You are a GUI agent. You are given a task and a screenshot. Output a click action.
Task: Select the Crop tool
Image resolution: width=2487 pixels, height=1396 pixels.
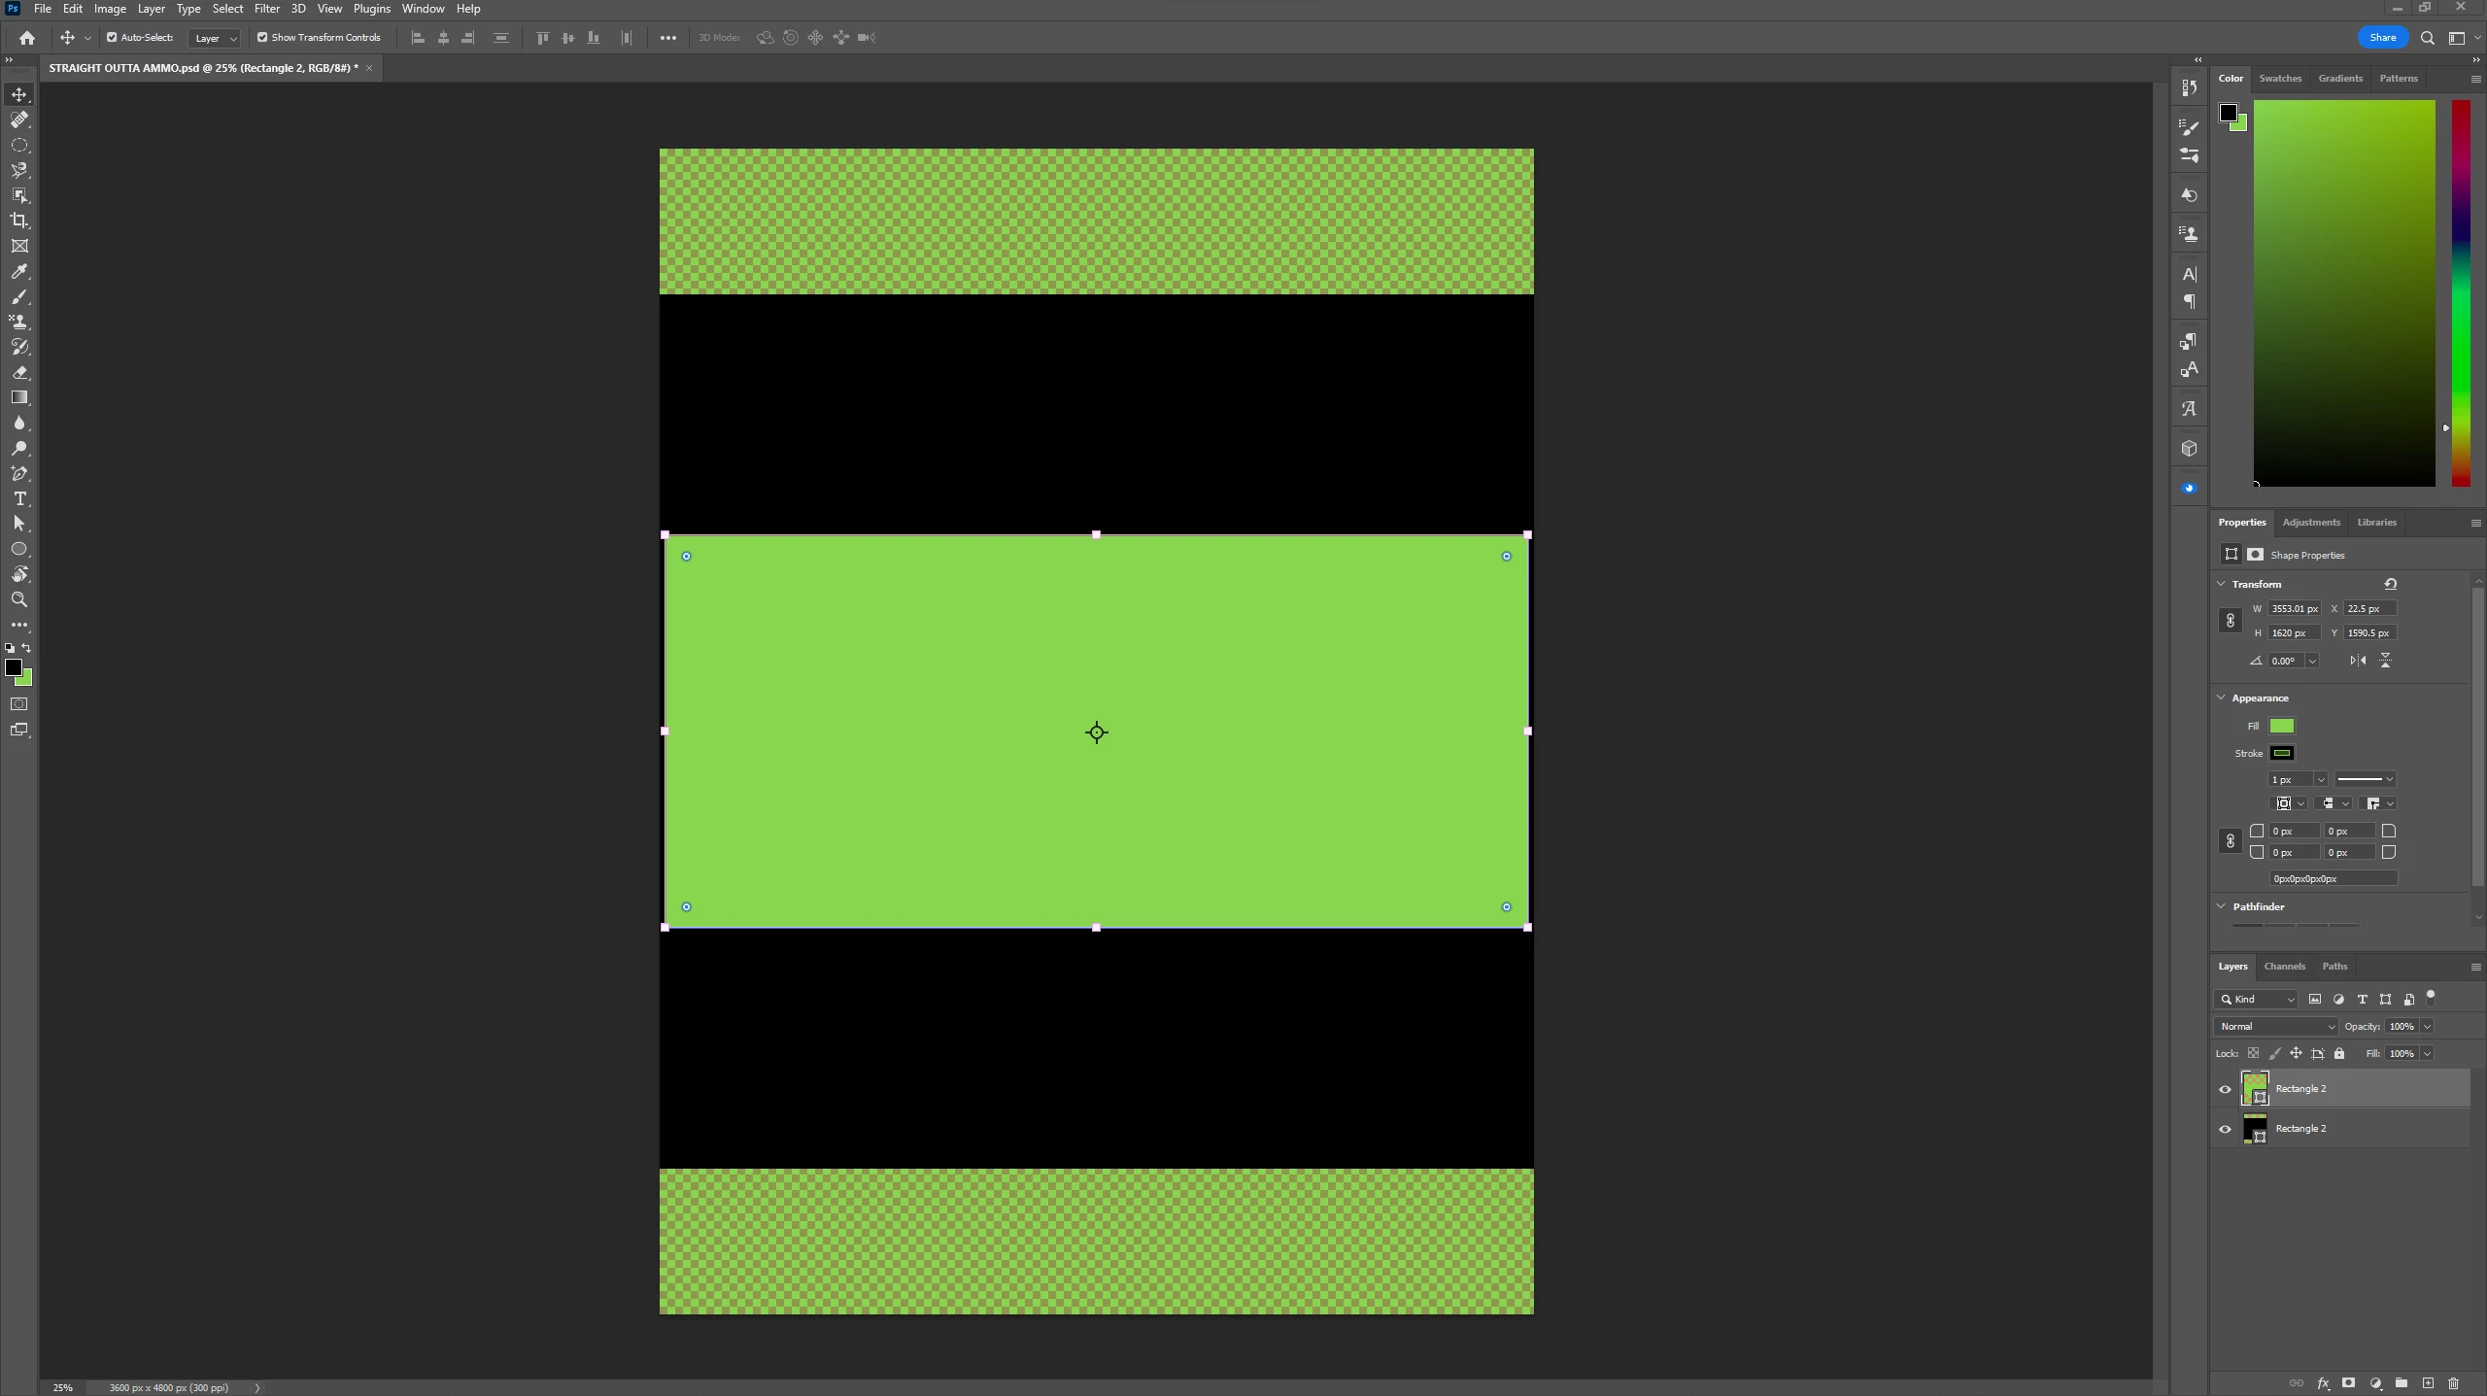pyautogui.click(x=19, y=221)
